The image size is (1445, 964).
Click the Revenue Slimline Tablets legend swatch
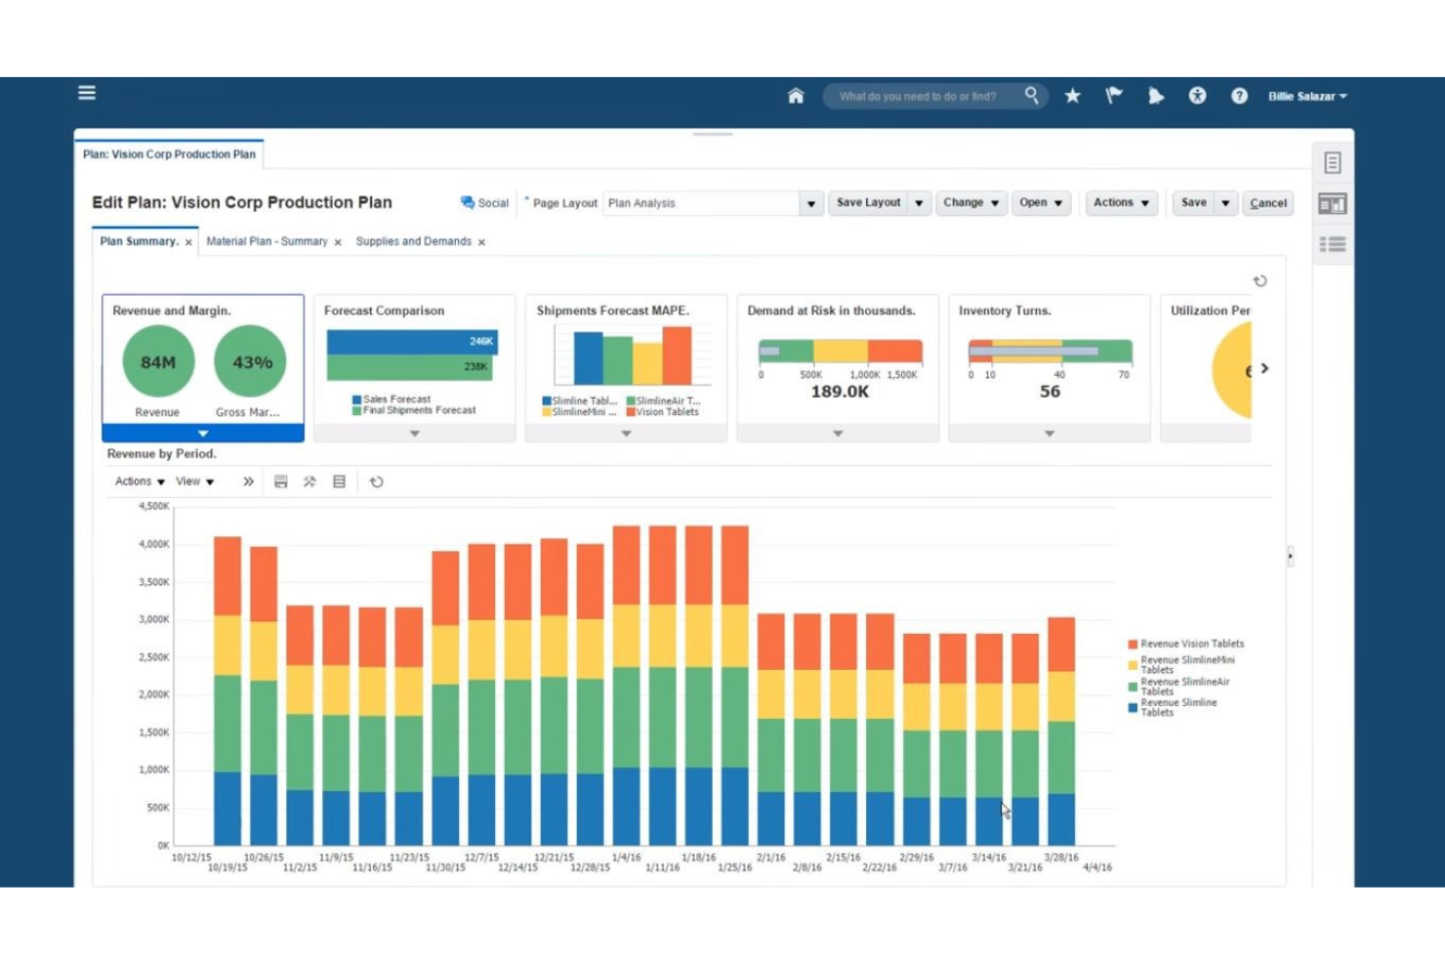[1133, 708]
